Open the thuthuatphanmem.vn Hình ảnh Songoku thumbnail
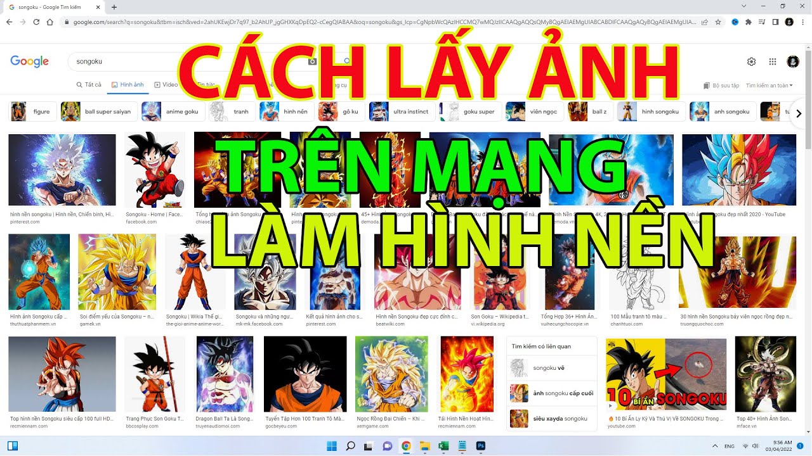This screenshot has width=812, height=456. click(x=39, y=272)
